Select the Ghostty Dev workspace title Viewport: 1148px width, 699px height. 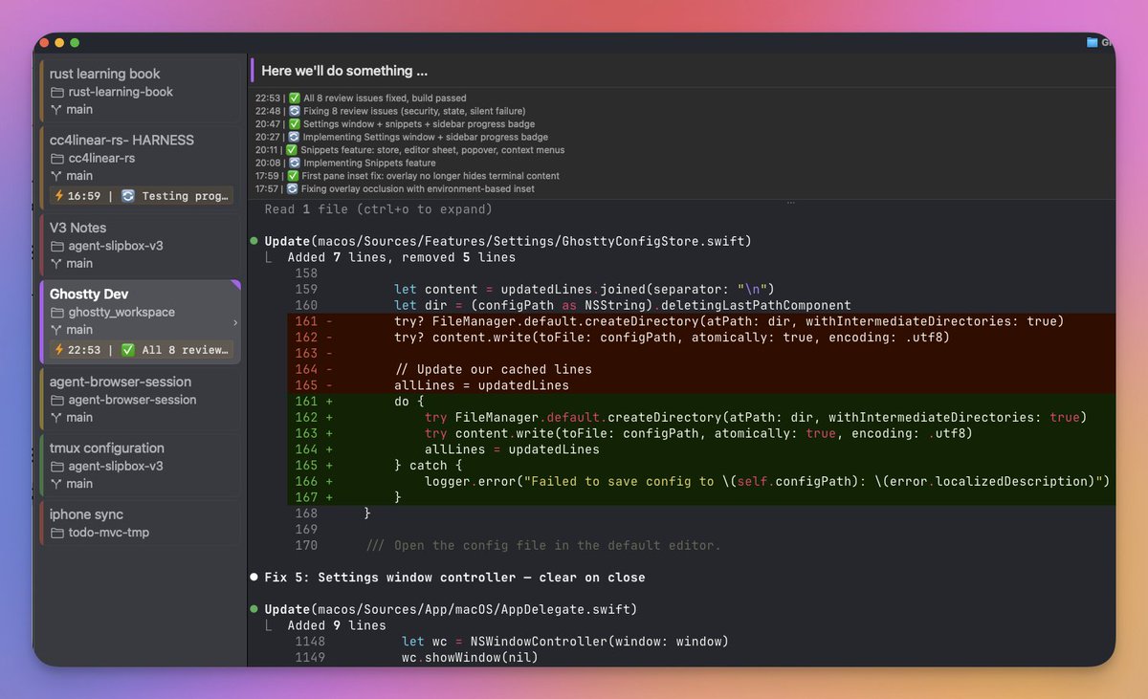[x=89, y=295]
